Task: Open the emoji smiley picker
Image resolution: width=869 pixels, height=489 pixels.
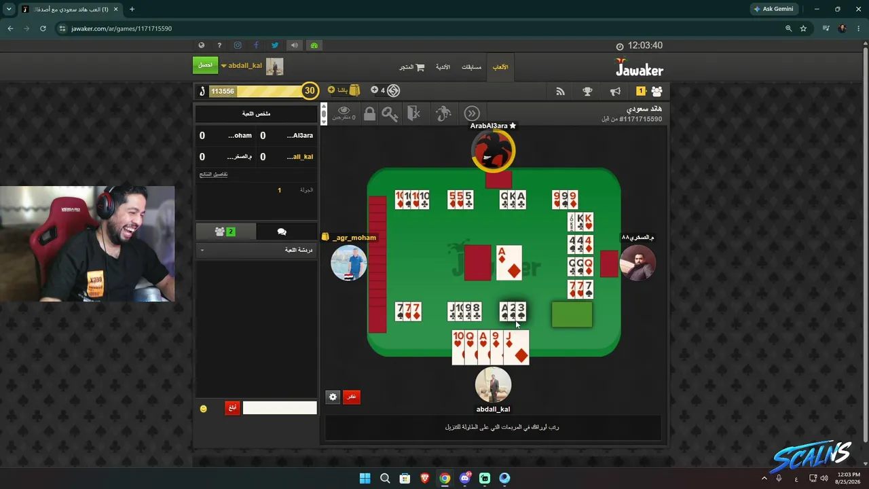Action: (x=203, y=408)
